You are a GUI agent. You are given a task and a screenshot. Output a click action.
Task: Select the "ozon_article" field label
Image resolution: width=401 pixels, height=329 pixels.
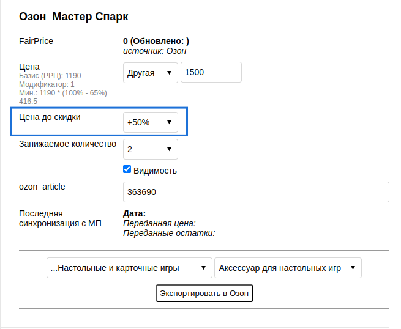(x=42, y=187)
